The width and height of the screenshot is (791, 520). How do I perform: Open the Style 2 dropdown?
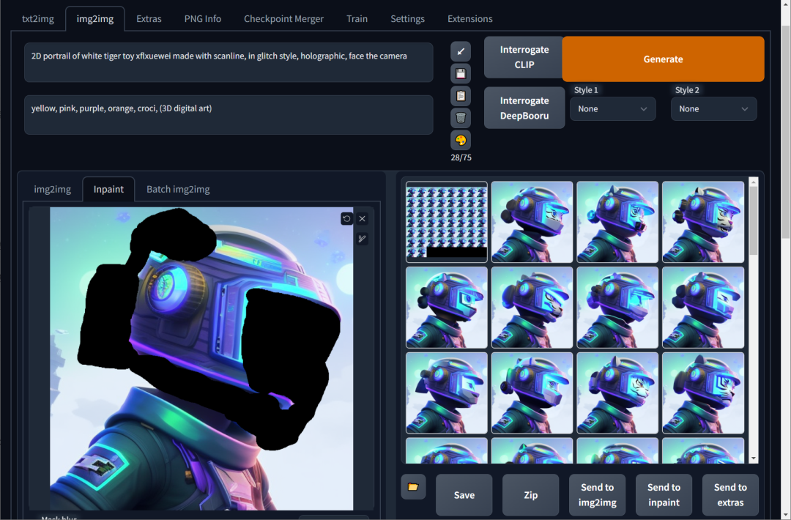coord(713,109)
